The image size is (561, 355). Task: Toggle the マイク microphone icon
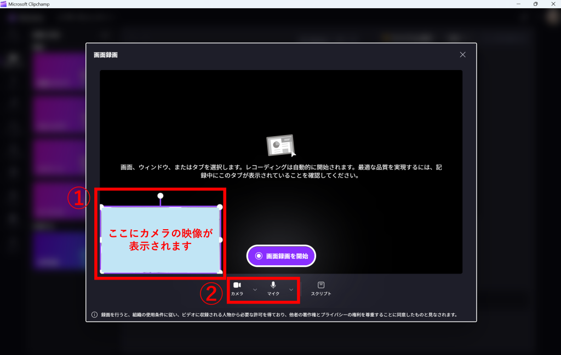pyautogui.click(x=273, y=289)
